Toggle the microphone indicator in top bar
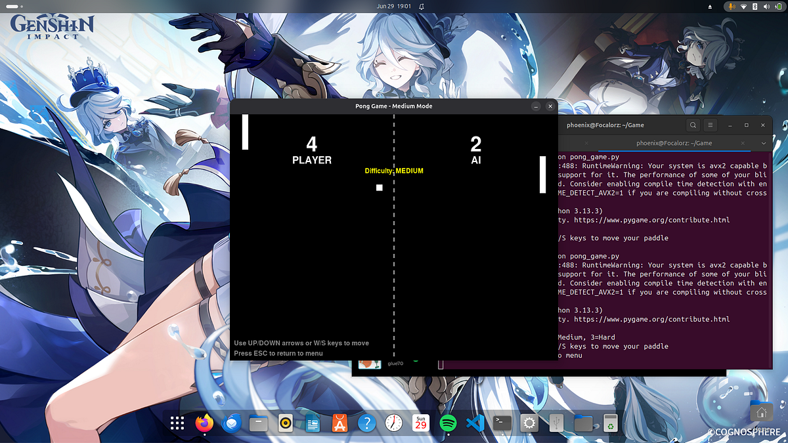The height and width of the screenshot is (443, 788). [x=730, y=6]
